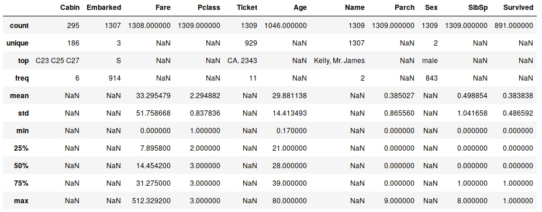Click the Name column header
Screen dimensions: 542x212
355,8
